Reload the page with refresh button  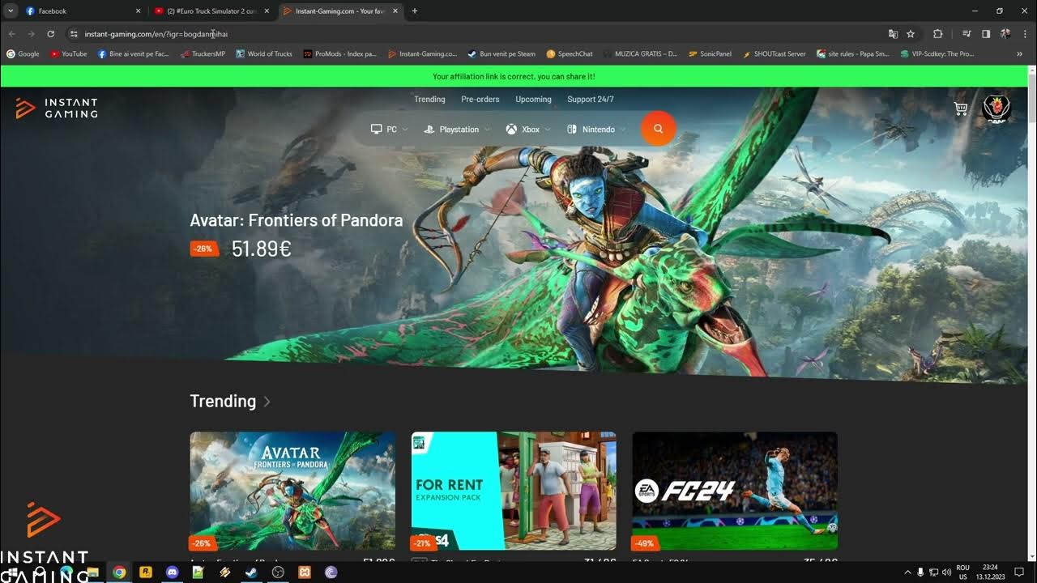tap(50, 34)
